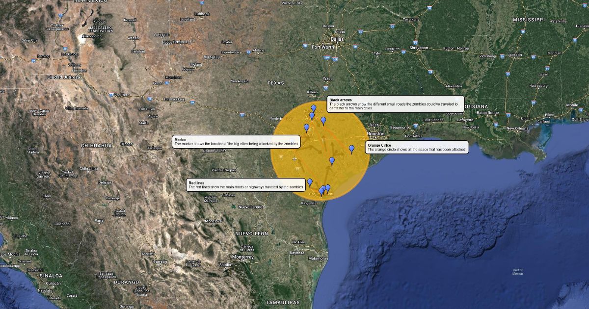Click the Dallas city label
The image size is (589, 309).
[337, 39]
